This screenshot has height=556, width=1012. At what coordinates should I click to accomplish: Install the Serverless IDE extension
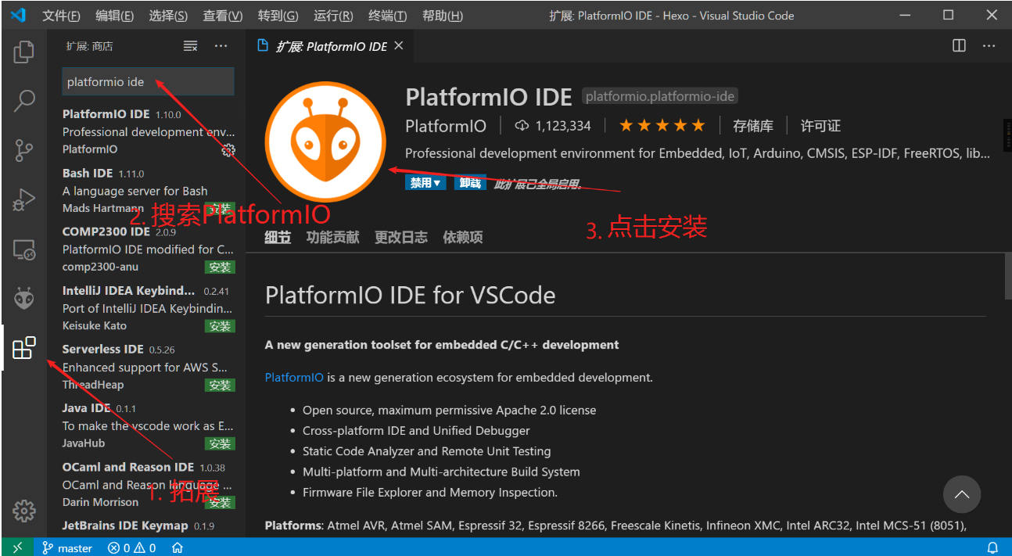click(x=220, y=385)
